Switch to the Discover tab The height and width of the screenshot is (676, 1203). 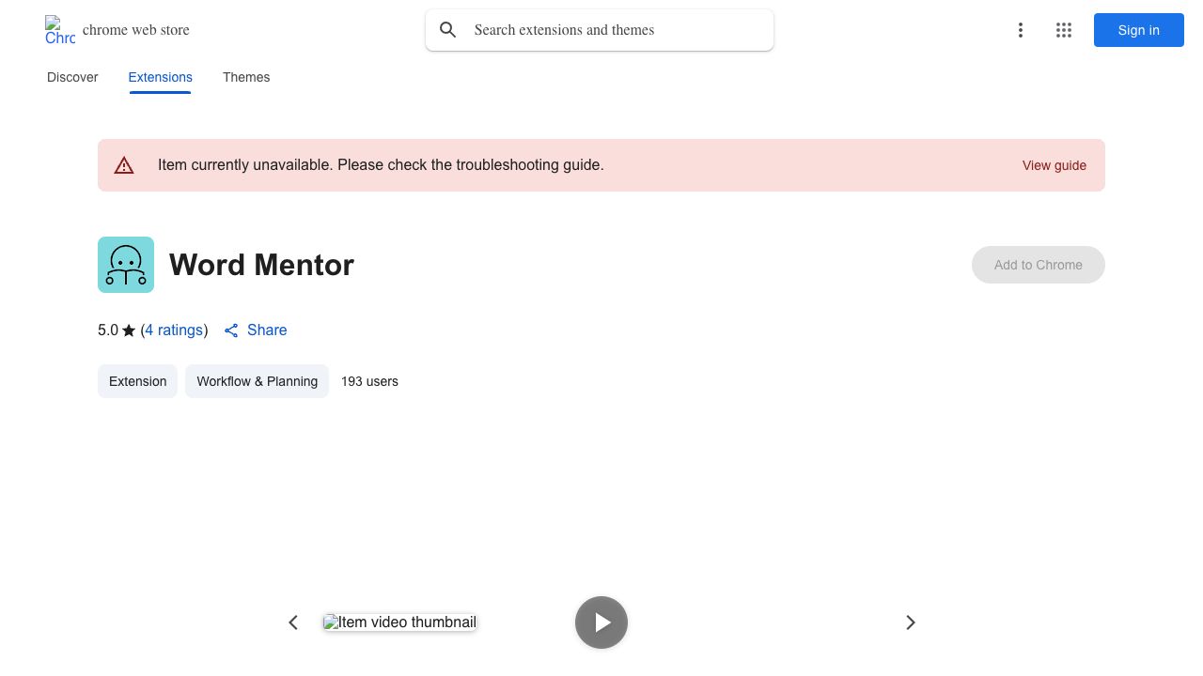pos(72,77)
